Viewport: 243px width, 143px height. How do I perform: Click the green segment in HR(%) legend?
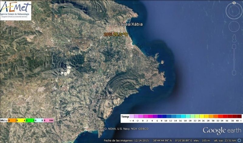[30, 120]
